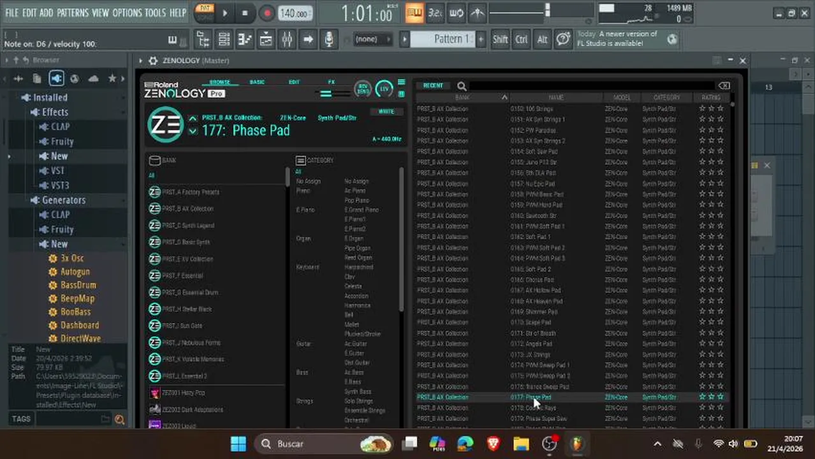The height and width of the screenshot is (459, 815).
Task: Click the browser cloud icon
Action: point(93,78)
